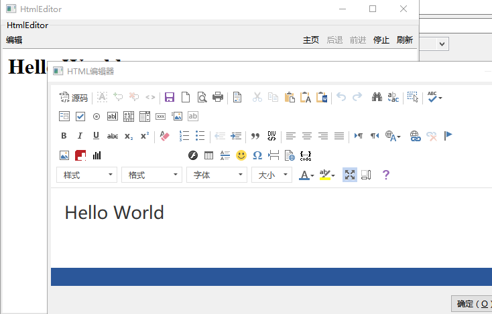Click the Print icon
Image resolution: width=492 pixels, height=314 pixels.
click(x=218, y=97)
